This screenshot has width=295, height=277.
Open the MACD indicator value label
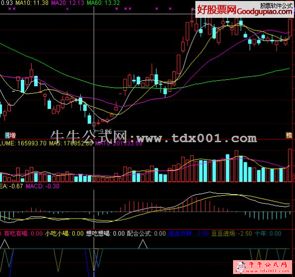pos(43,186)
